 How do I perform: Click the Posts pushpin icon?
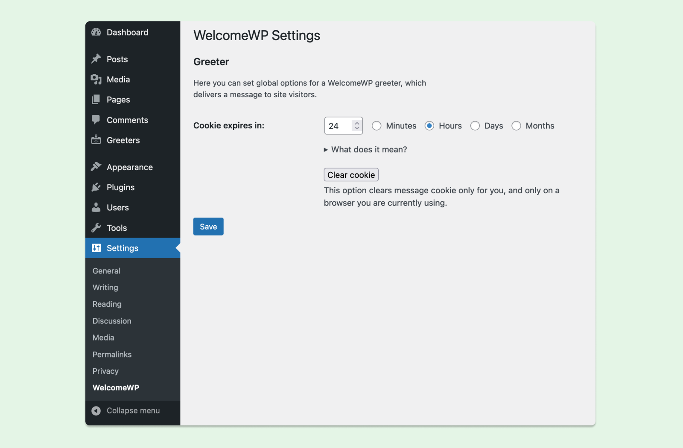(x=96, y=59)
